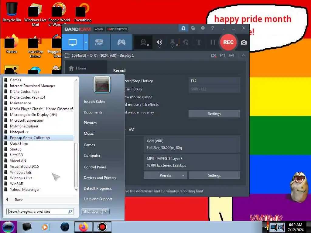Viewport: 311px width, 233px height.
Task: Toggle speaker sound recording icon
Action: coord(159,42)
